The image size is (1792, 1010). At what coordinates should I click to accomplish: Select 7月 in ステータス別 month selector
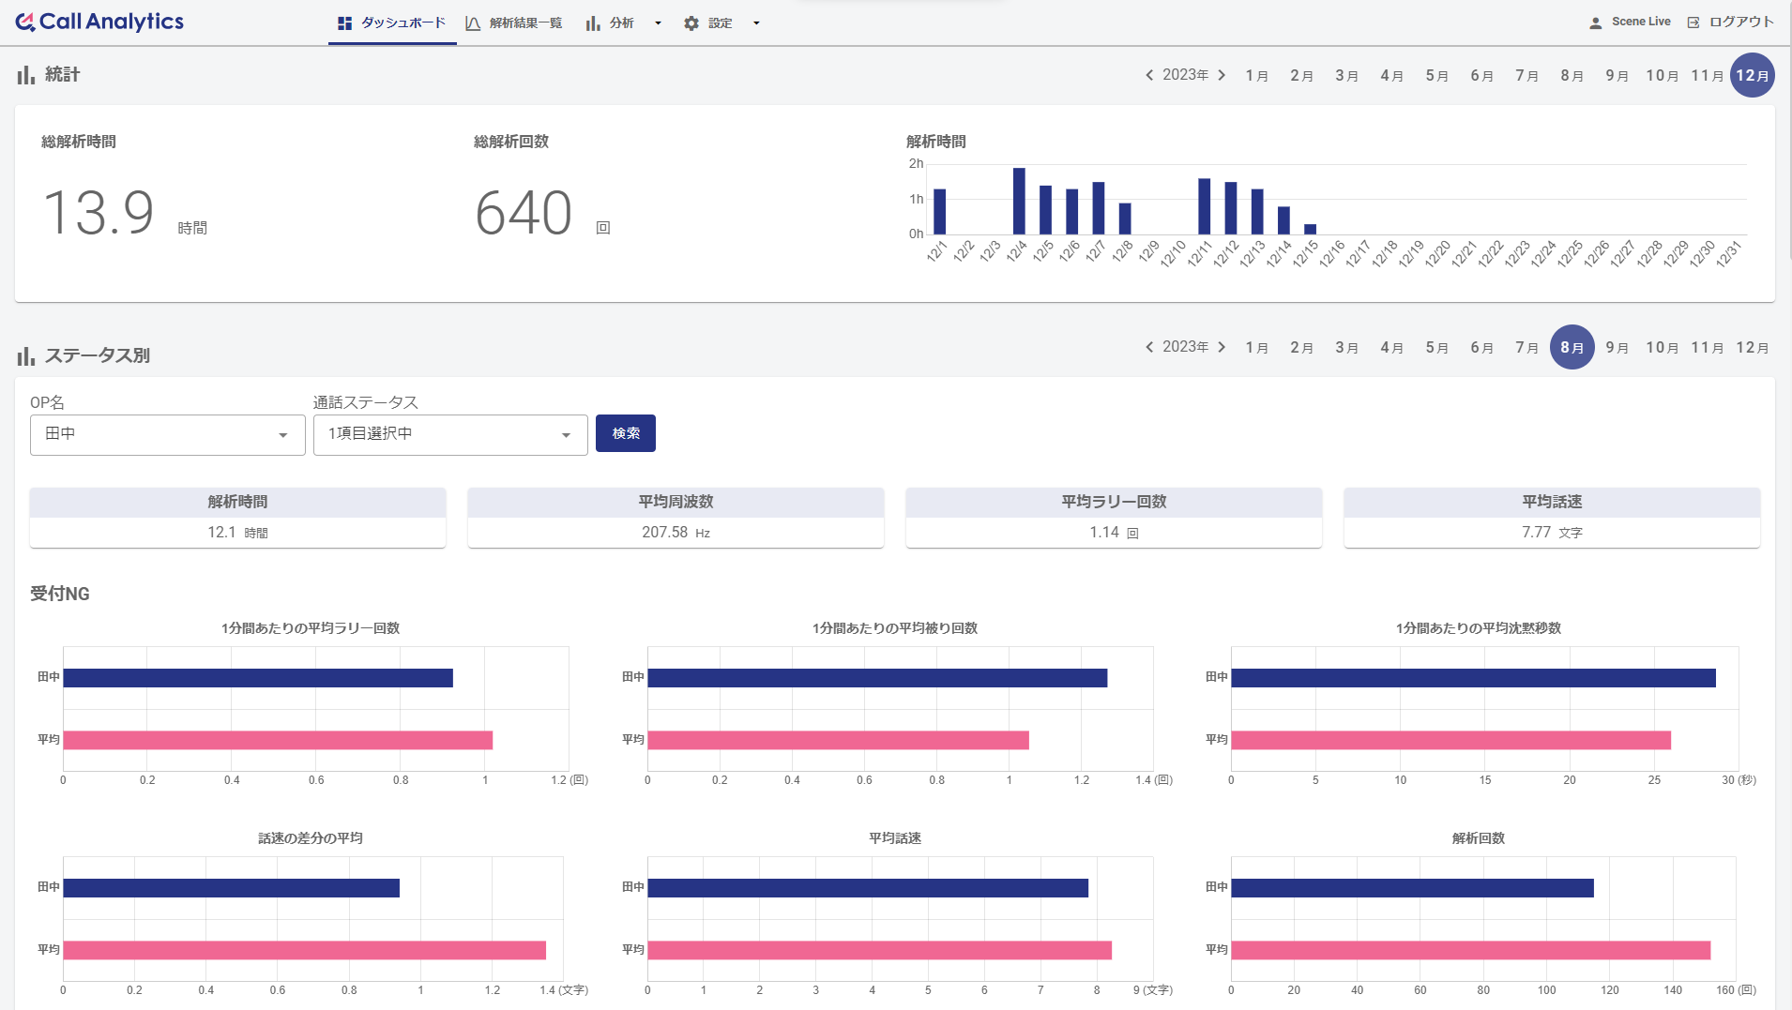click(x=1527, y=347)
